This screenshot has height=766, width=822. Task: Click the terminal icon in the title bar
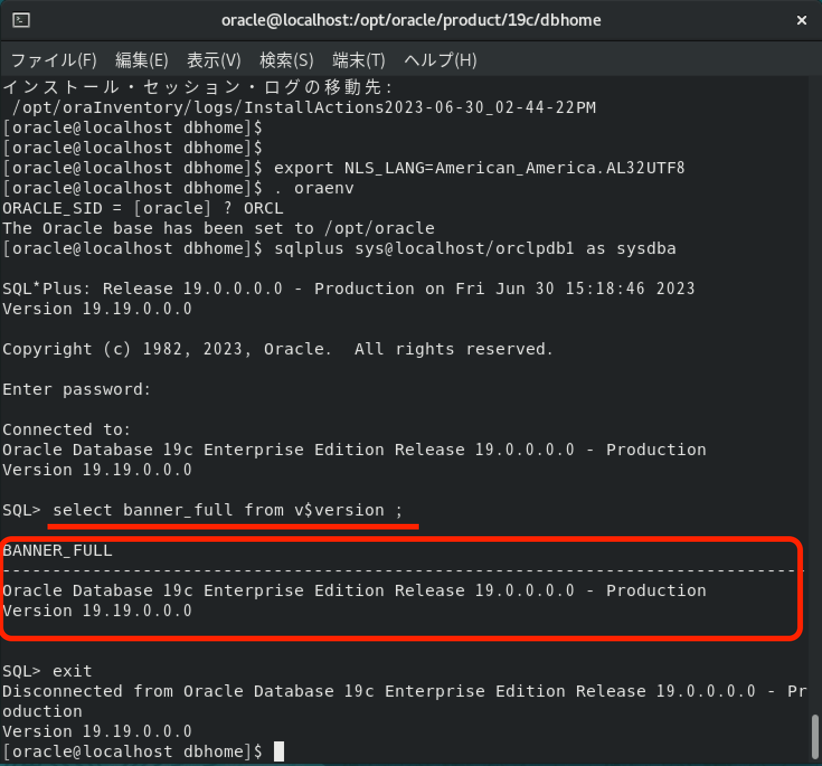coord(21,21)
